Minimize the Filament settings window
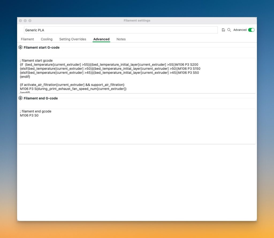Image resolution: width=274 pixels, height=238 pixels. coord(25,21)
